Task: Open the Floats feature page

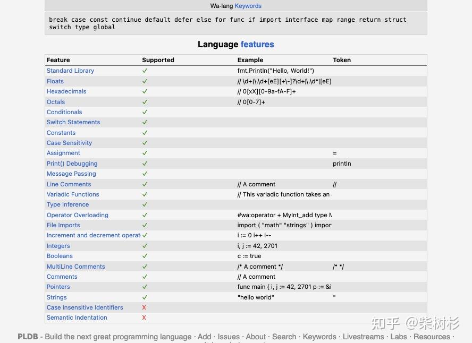Action: pos(55,81)
